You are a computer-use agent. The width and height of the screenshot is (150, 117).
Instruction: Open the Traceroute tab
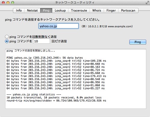(79, 11)
